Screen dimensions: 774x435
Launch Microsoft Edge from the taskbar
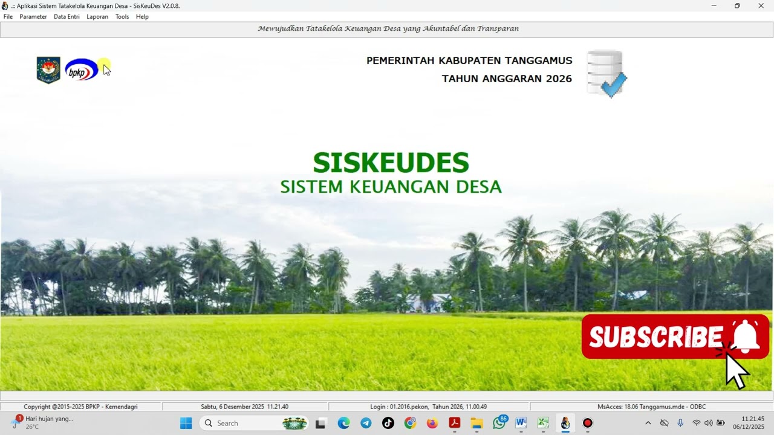pyautogui.click(x=343, y=423)
